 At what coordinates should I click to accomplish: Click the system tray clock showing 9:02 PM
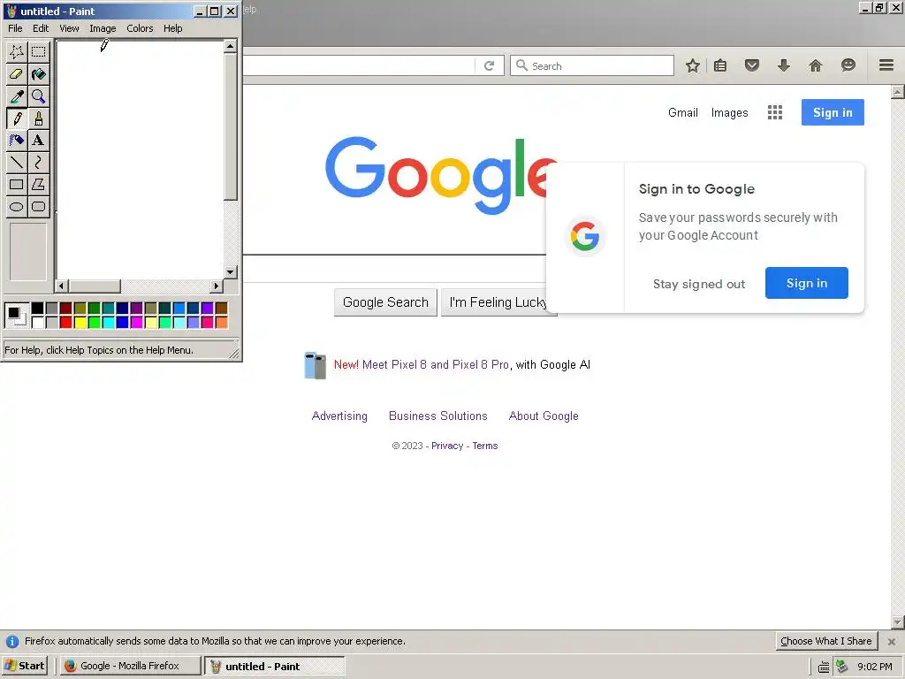click(x=875, y=667)
